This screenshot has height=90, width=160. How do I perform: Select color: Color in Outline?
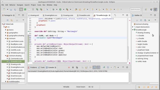click(141, 47)
